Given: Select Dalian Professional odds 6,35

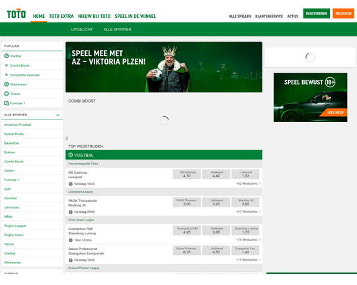Looking at the screenshot, I should [x=187, y=251].
